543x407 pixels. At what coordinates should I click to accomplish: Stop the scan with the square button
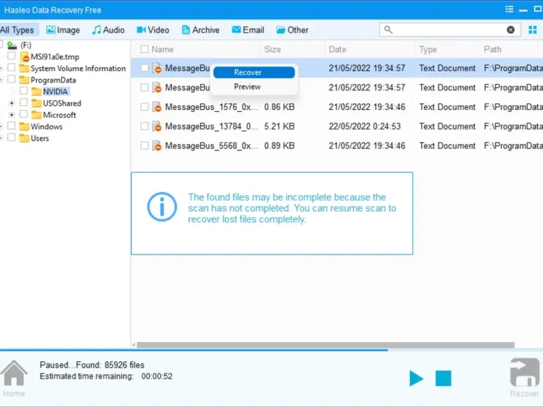point(443,378)
